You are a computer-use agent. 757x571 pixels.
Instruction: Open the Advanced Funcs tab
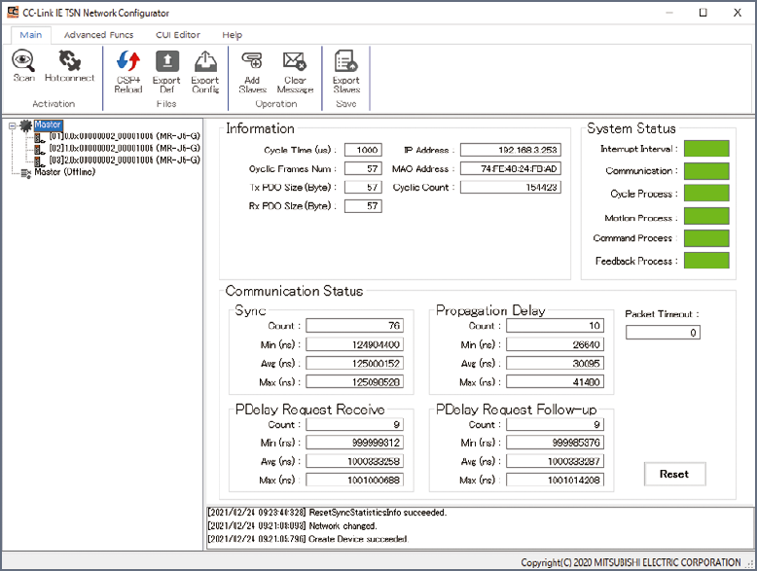pyautogui.click(x=98, y=35)
